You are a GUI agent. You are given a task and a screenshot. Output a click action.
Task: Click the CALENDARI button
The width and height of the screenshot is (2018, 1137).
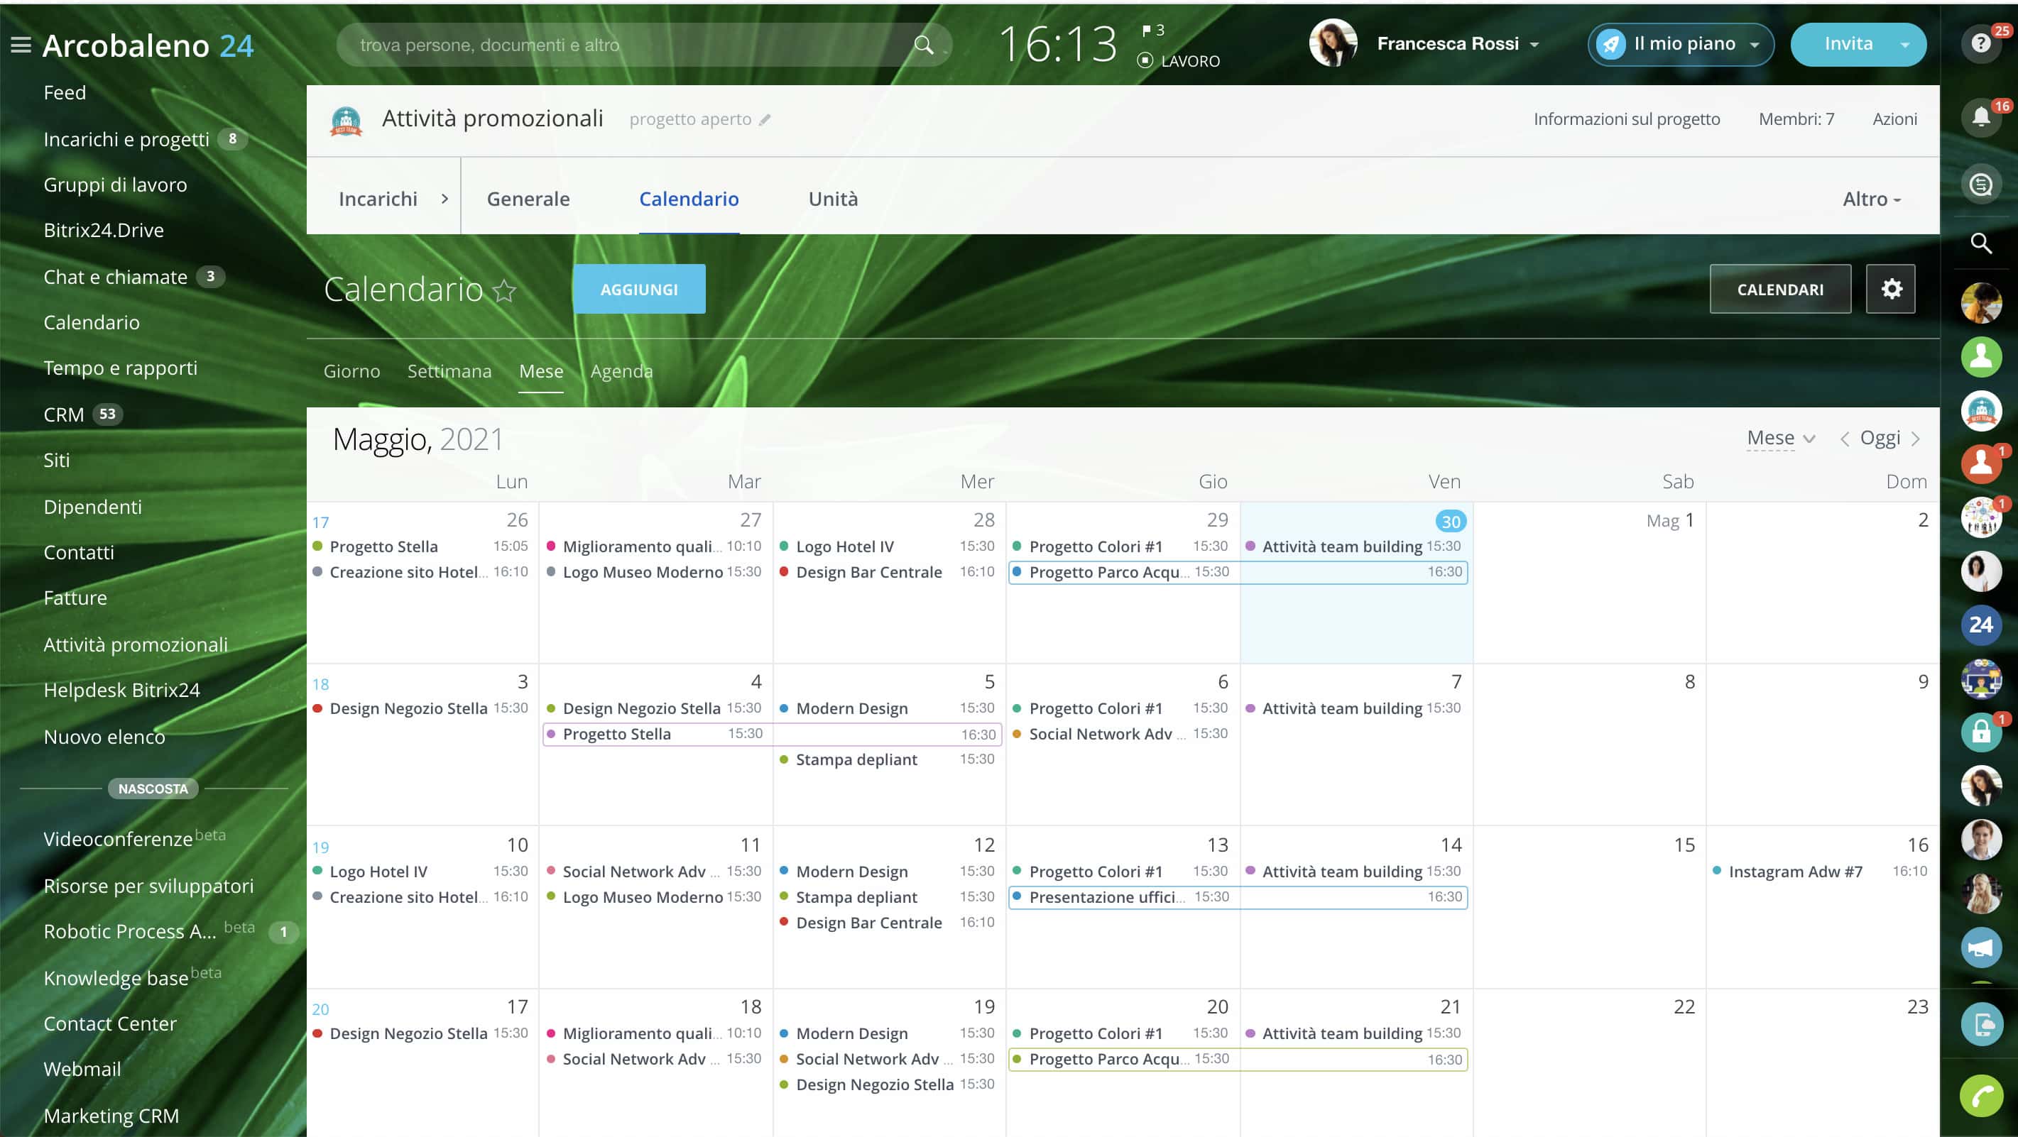coord(1779,289)
